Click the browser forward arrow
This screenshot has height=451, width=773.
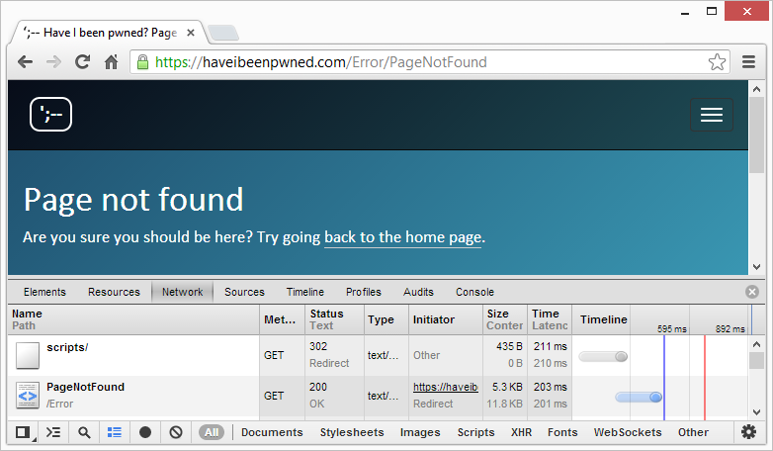point(53,62)
